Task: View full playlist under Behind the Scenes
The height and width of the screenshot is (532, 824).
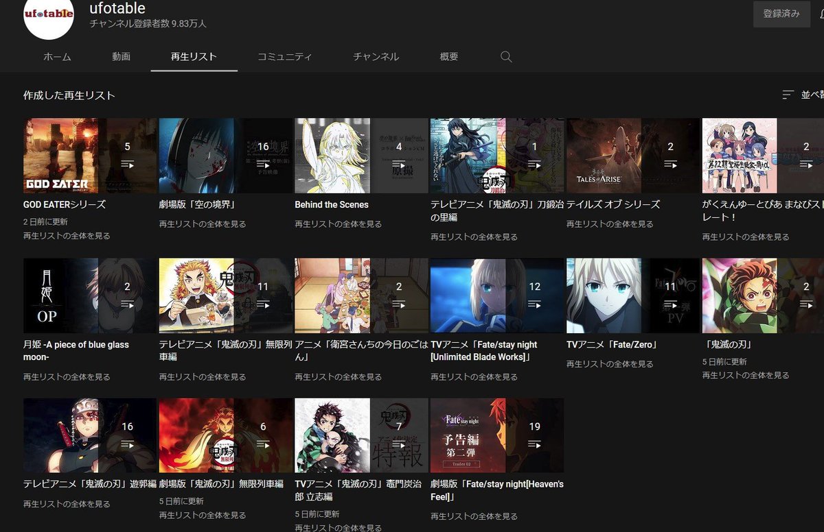Action: click(339, 224)
